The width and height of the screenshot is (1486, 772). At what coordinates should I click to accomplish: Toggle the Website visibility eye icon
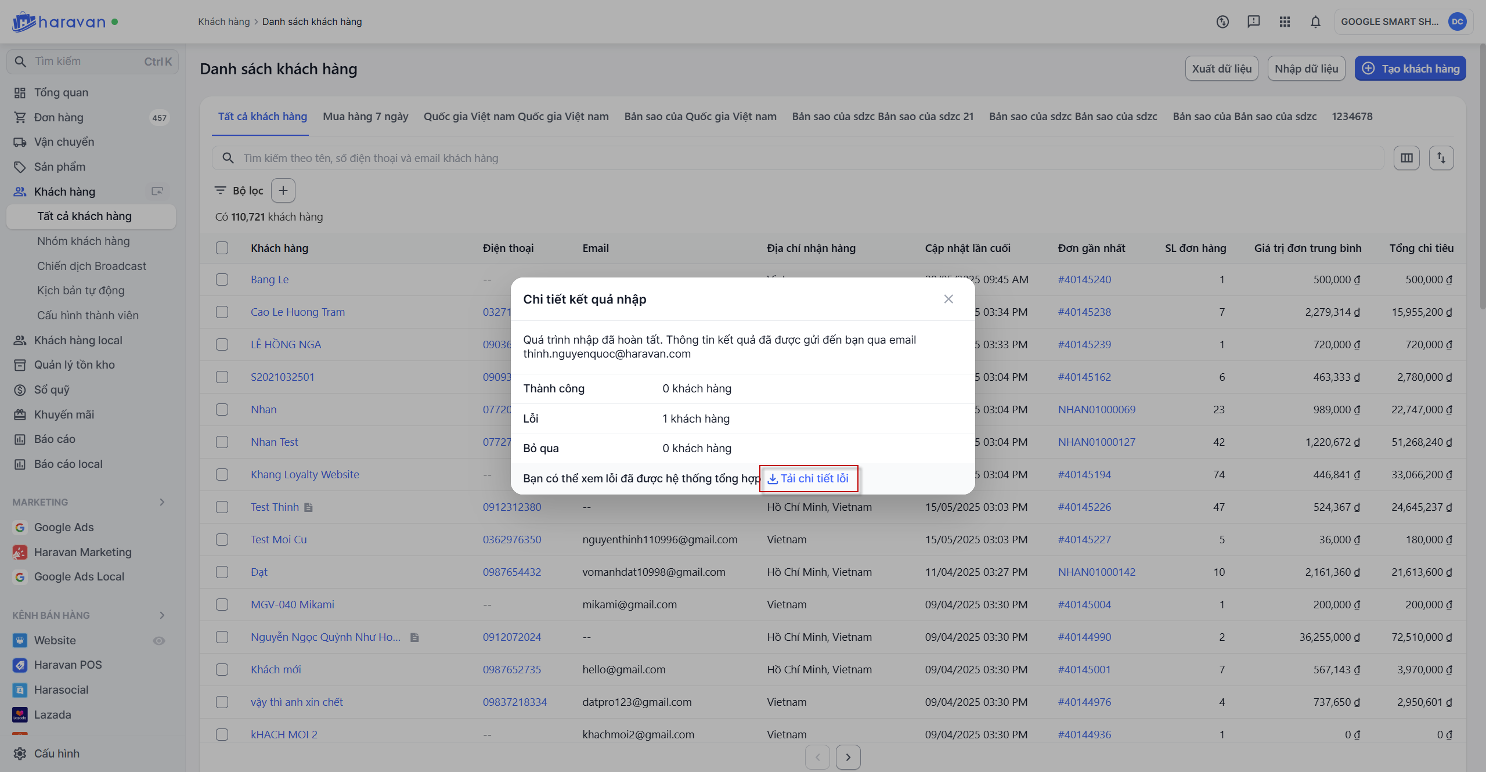[159, 641]
